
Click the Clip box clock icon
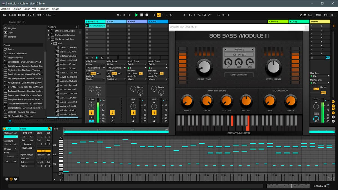(7, 179)
